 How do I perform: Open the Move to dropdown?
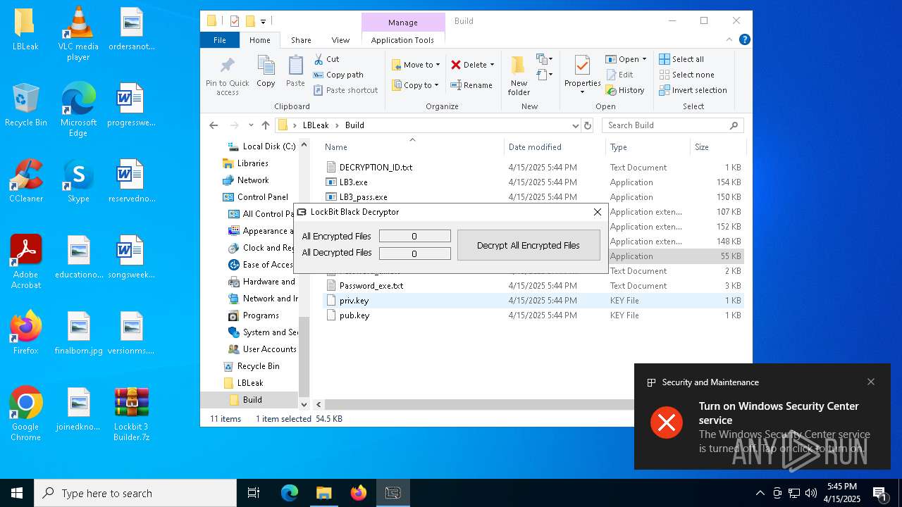(x=416, y=65)
